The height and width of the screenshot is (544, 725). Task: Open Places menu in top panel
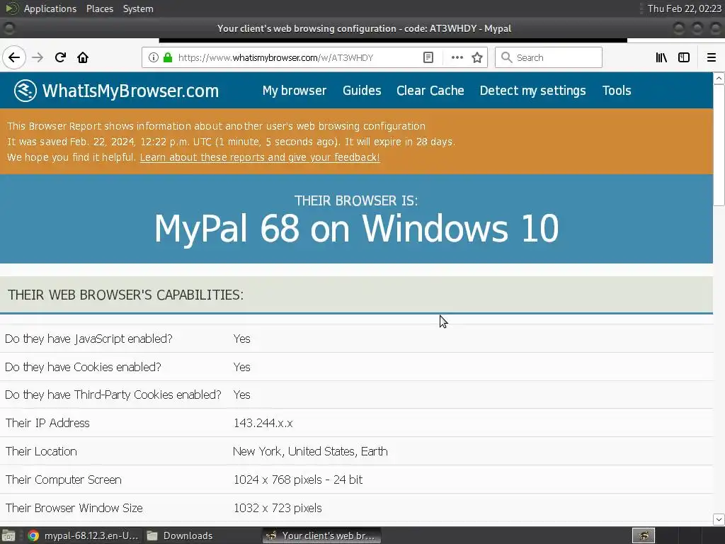99,8
